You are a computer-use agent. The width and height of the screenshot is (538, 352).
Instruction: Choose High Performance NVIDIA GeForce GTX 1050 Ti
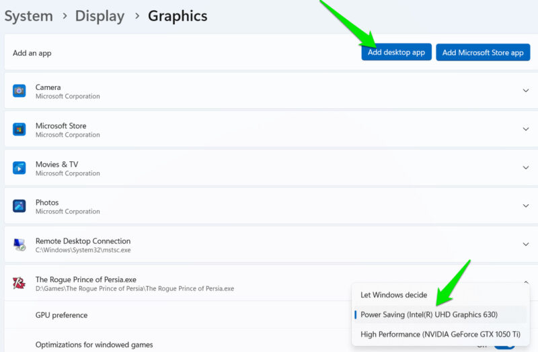point(440,334)
